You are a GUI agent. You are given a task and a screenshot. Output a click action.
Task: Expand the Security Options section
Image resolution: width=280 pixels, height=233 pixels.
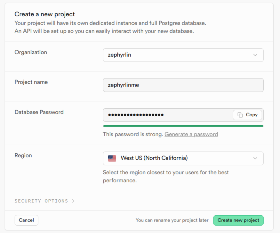41,201
